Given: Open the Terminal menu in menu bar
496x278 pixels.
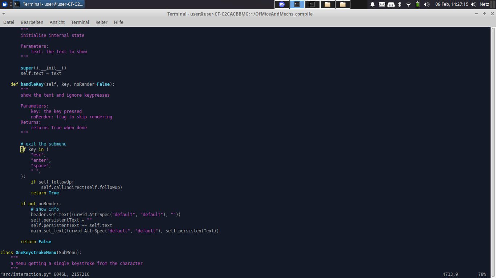Looking at the screenshot, I should coord(80,22).
